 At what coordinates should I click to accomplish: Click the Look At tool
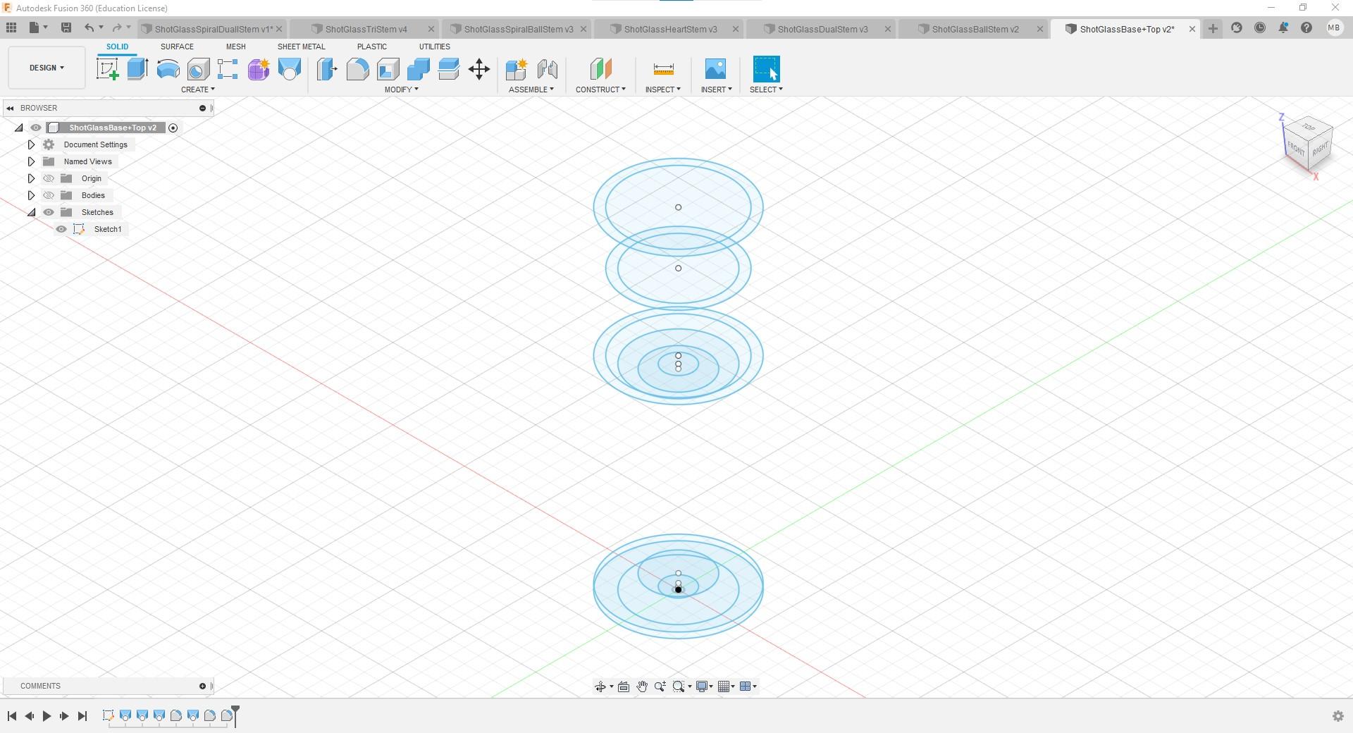624,686
